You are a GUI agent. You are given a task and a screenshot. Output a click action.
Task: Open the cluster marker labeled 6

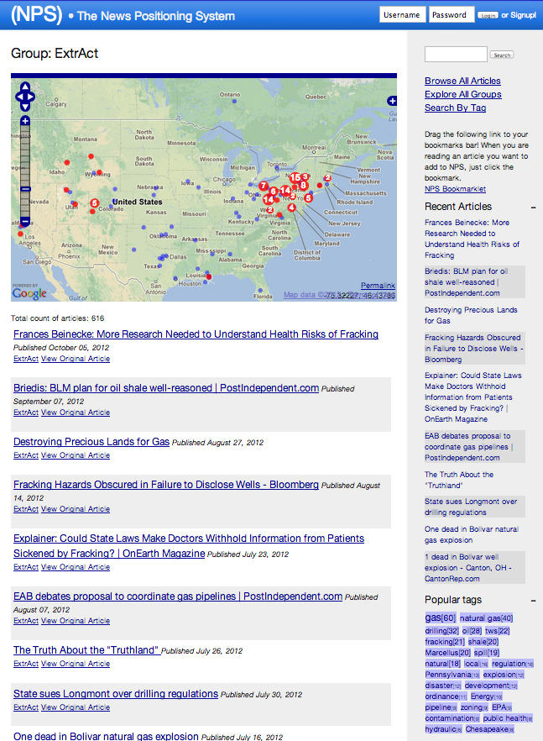(x=273, y=192)
